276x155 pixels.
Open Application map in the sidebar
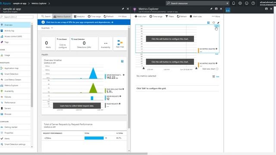coord(16,68)
